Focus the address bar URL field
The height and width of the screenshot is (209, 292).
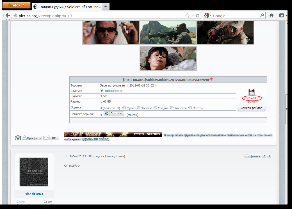(101, 16)
